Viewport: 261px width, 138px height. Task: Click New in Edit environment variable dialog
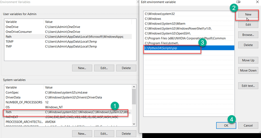[248, 15]
